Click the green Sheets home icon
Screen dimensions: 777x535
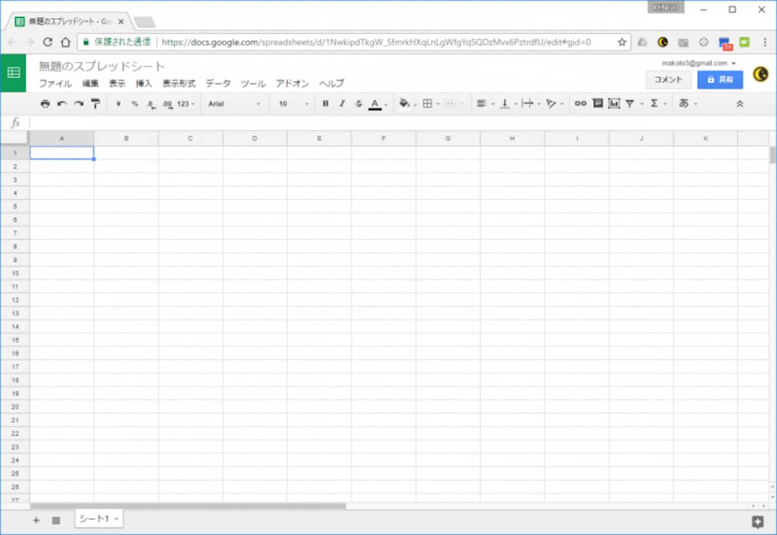(14, 73)
